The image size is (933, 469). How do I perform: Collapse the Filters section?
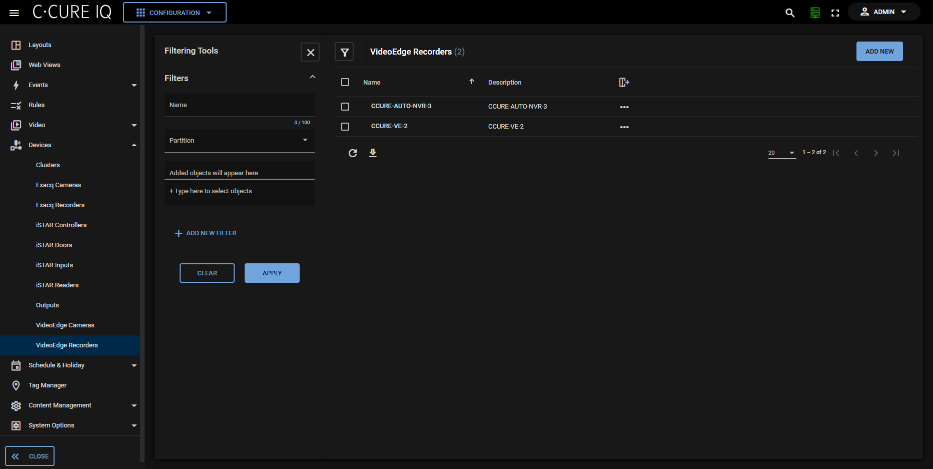pyautogui.click(x=312, y=77)
